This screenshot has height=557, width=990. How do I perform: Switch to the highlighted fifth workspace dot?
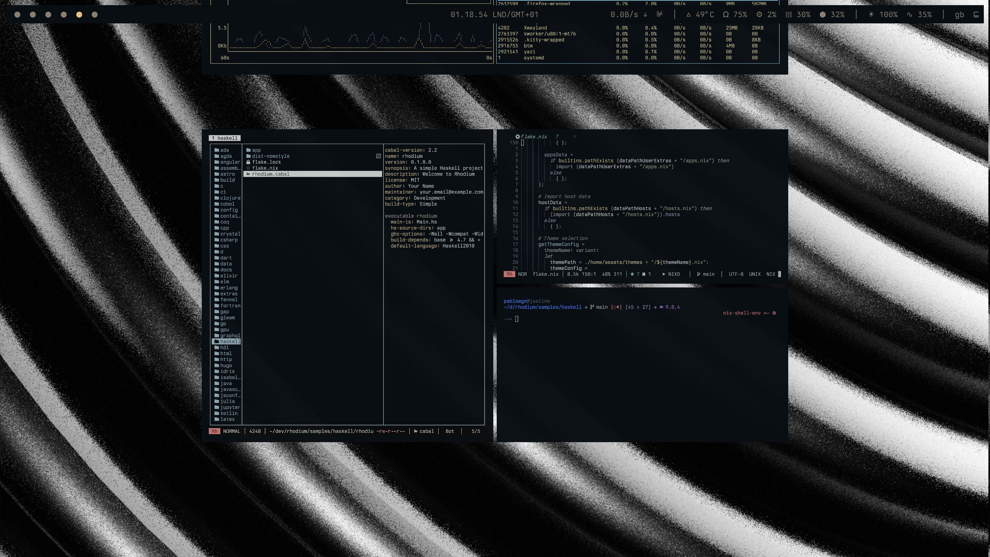tap(79, 14)
